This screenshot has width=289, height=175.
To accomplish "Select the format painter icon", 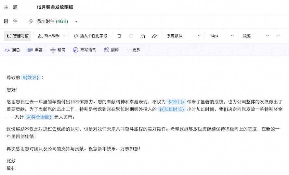I will point(142,36).
